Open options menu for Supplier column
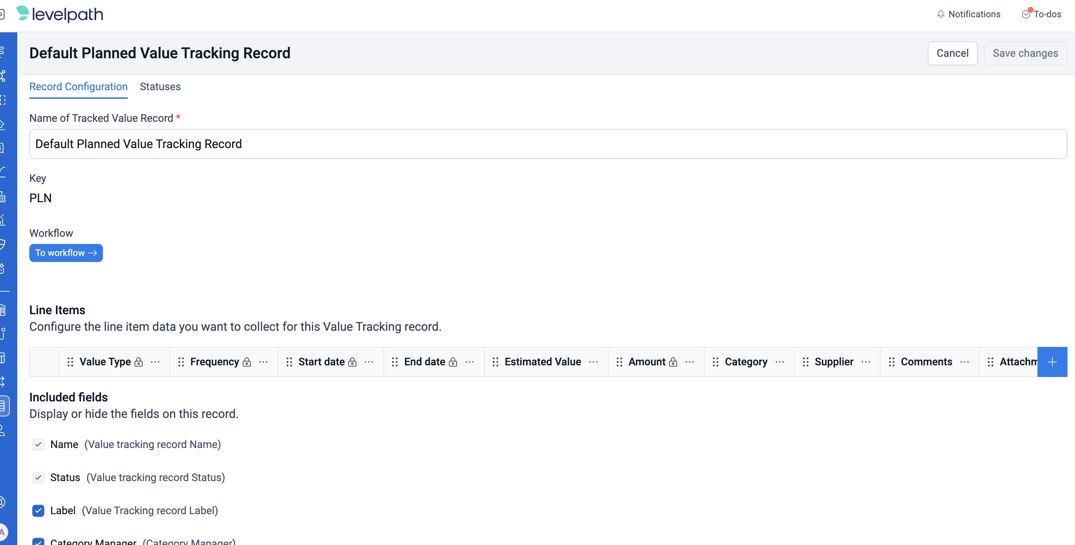This screenshot has width=1075, height=545. pos(865,362)
